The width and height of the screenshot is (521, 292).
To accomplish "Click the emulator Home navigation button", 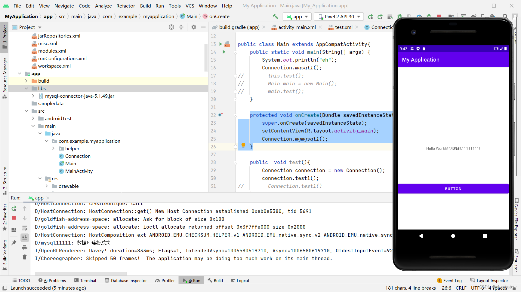I will [453, 236].
